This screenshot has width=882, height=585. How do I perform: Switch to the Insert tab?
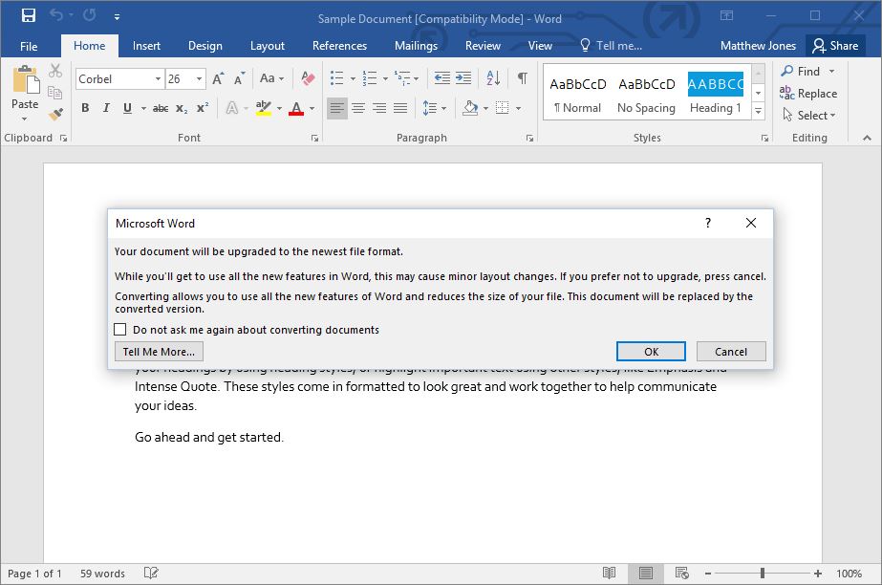146,46
